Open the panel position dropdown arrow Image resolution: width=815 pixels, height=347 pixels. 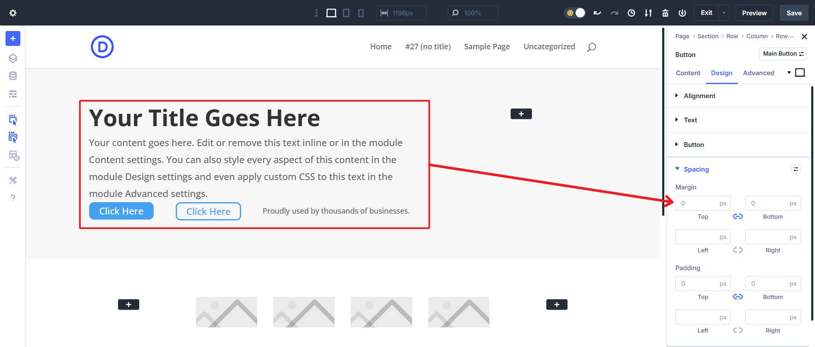pos(789,73)
